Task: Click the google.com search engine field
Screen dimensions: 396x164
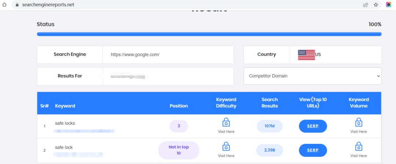Action: click(168, 55)
